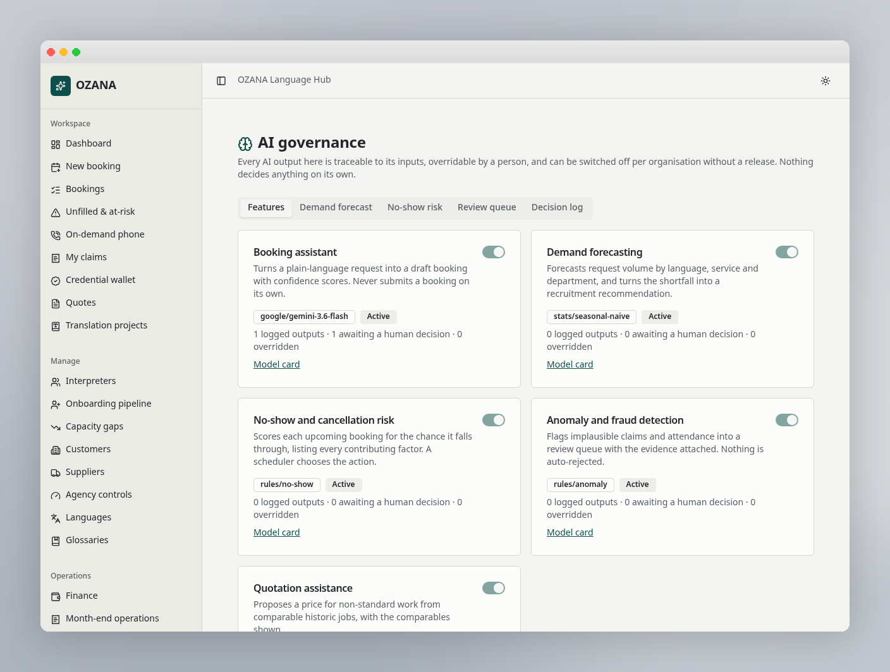Click the Quotes document icon
The width and height of the screenshot is (890, 672).
(x=56, y=304)
